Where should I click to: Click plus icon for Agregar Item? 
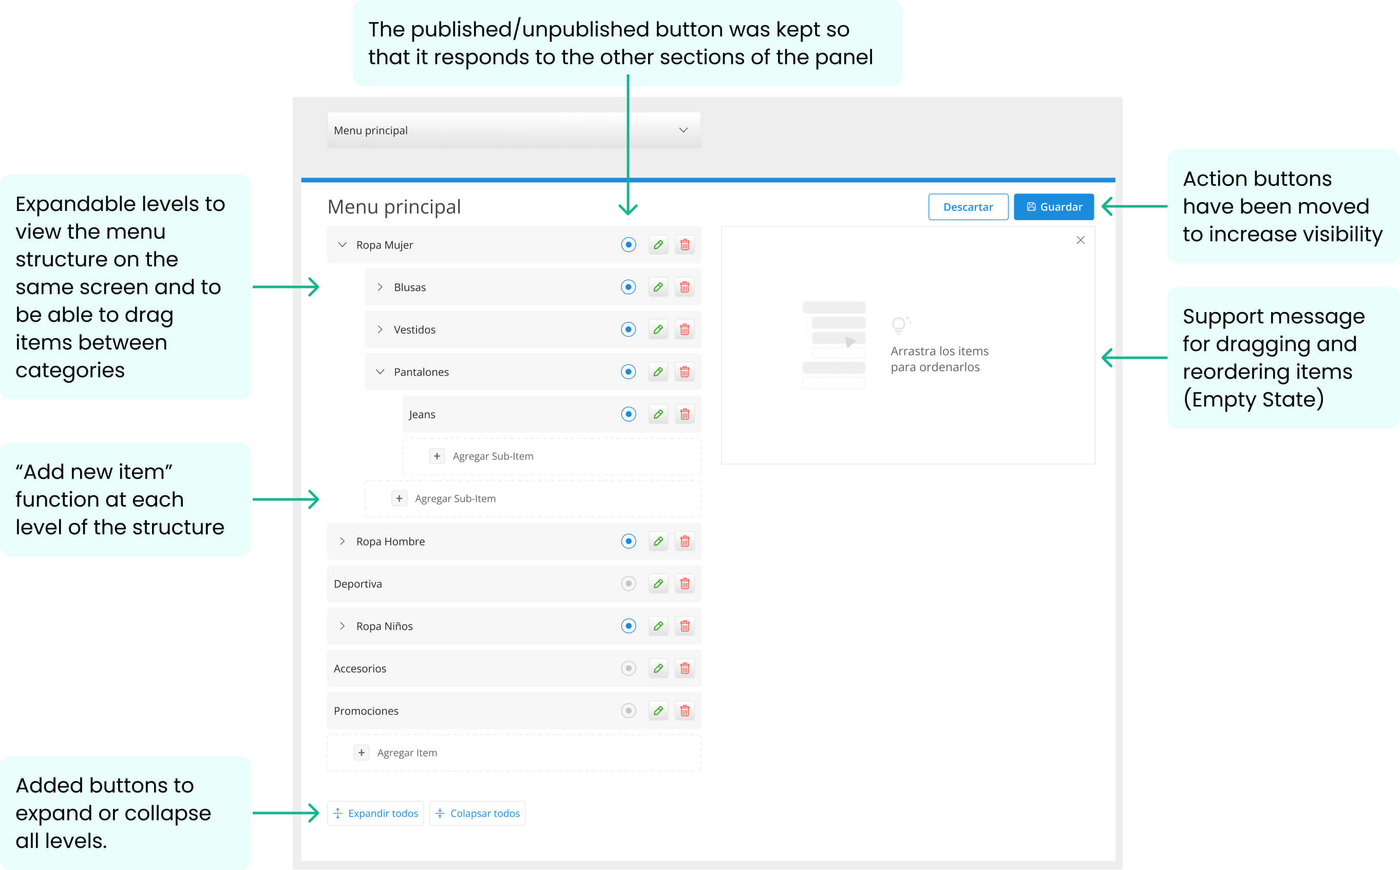click(x=362, y=752)
